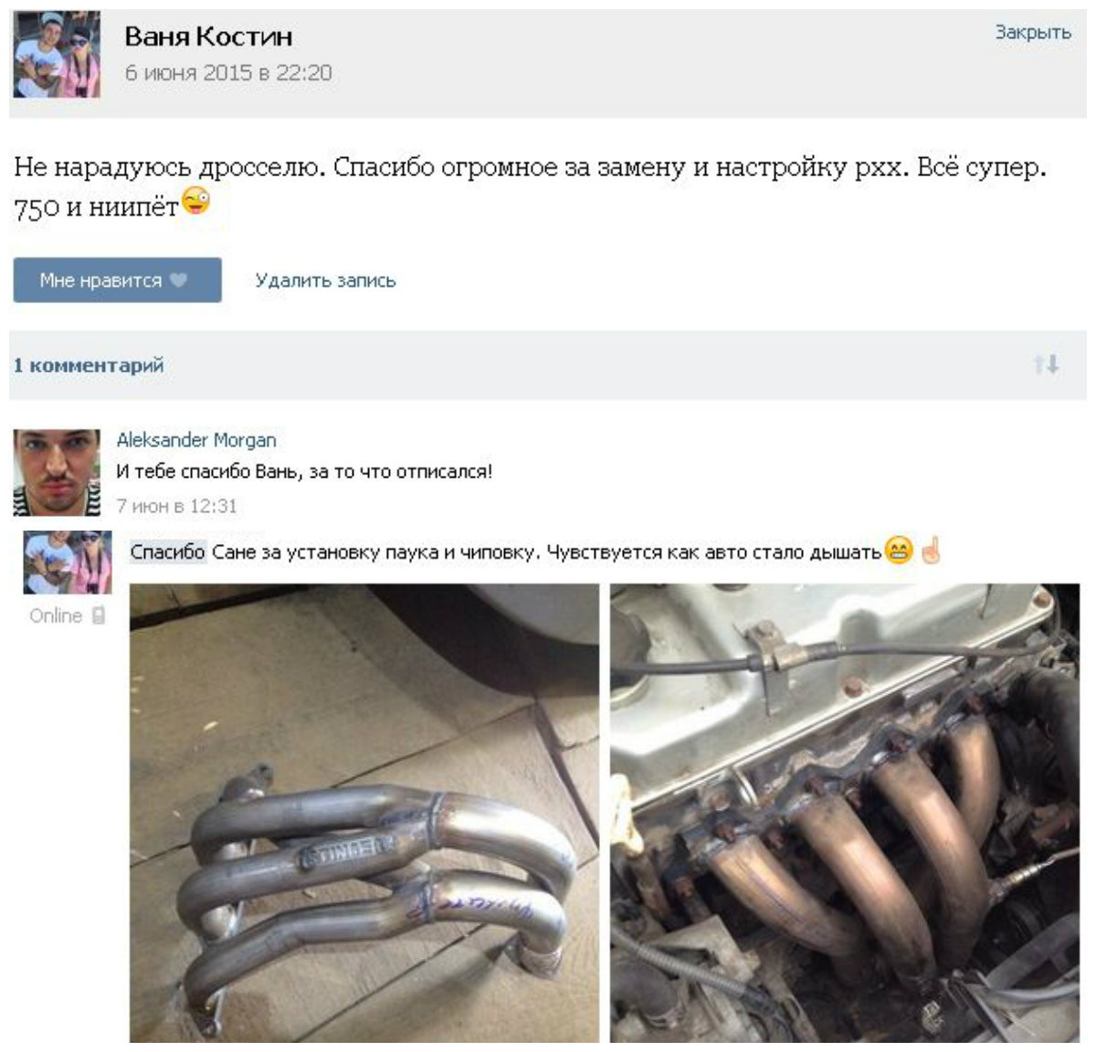Click the highlighted word Спасибо
1096x1052 pixels.
[168, 552]
